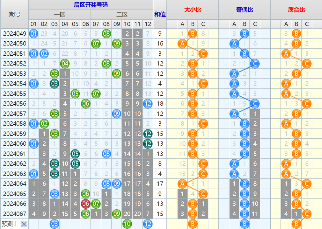Viewport: 322px width, 229px height.
Task: Click blue 03 ball in row 2024065
Action: click(x=55, y=194)
